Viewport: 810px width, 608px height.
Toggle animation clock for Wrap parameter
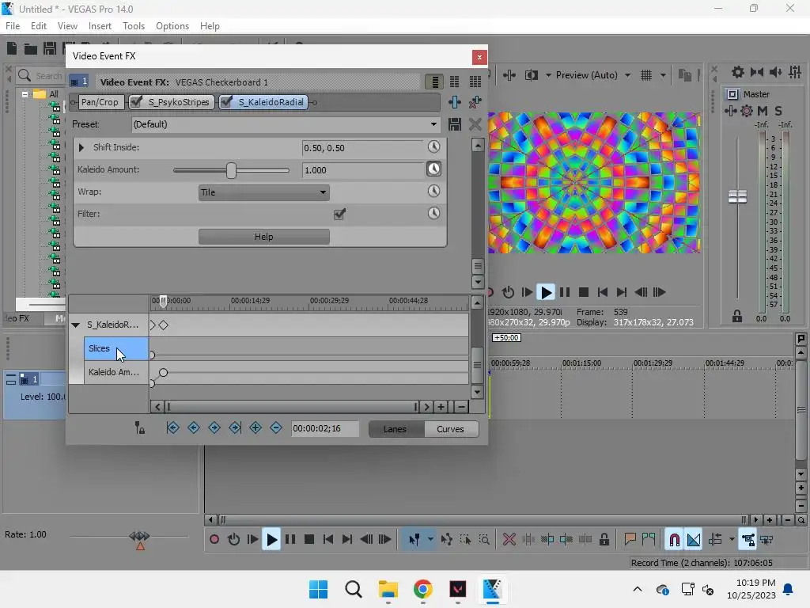coord(434,192)
